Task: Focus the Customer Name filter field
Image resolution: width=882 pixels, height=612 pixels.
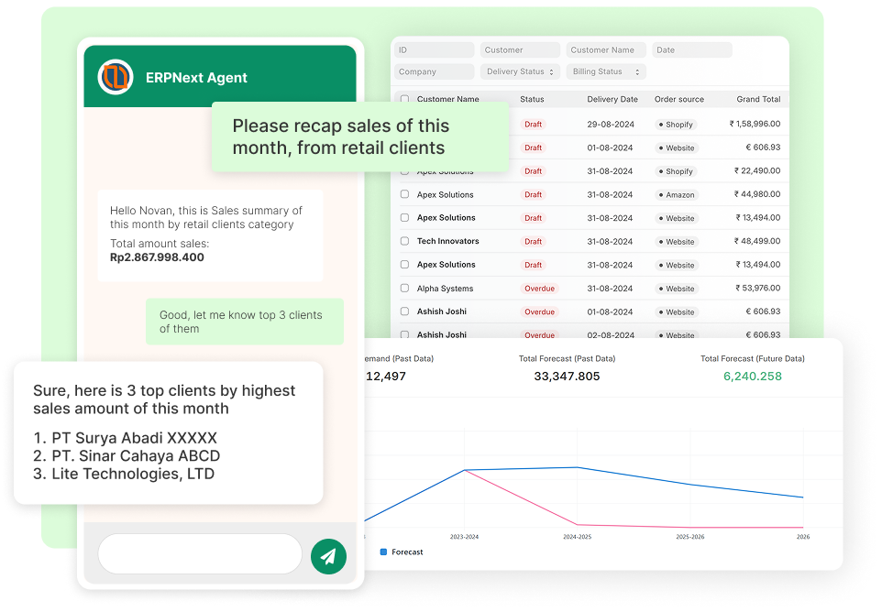Action: coord(605,50)
